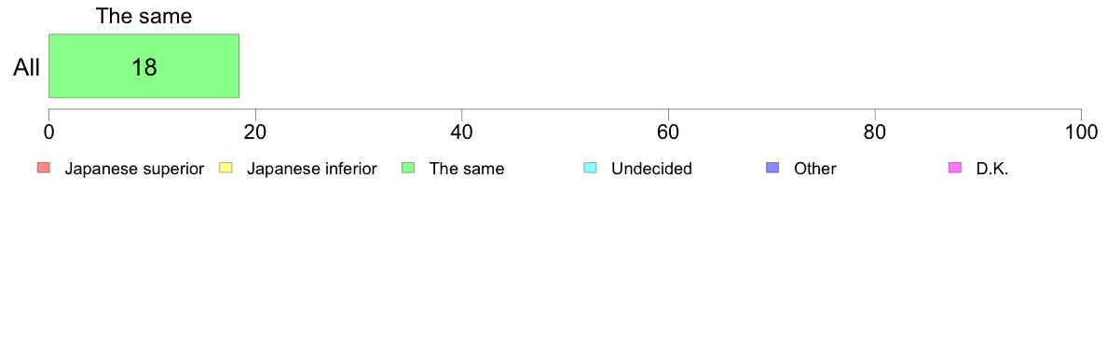Click the green bar labeled 18

click(144, 65)
